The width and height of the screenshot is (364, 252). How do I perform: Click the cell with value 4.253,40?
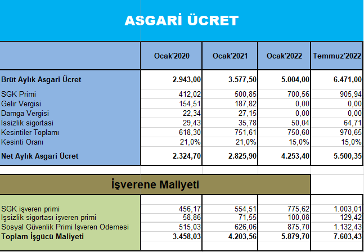click(x=284, y=156)
